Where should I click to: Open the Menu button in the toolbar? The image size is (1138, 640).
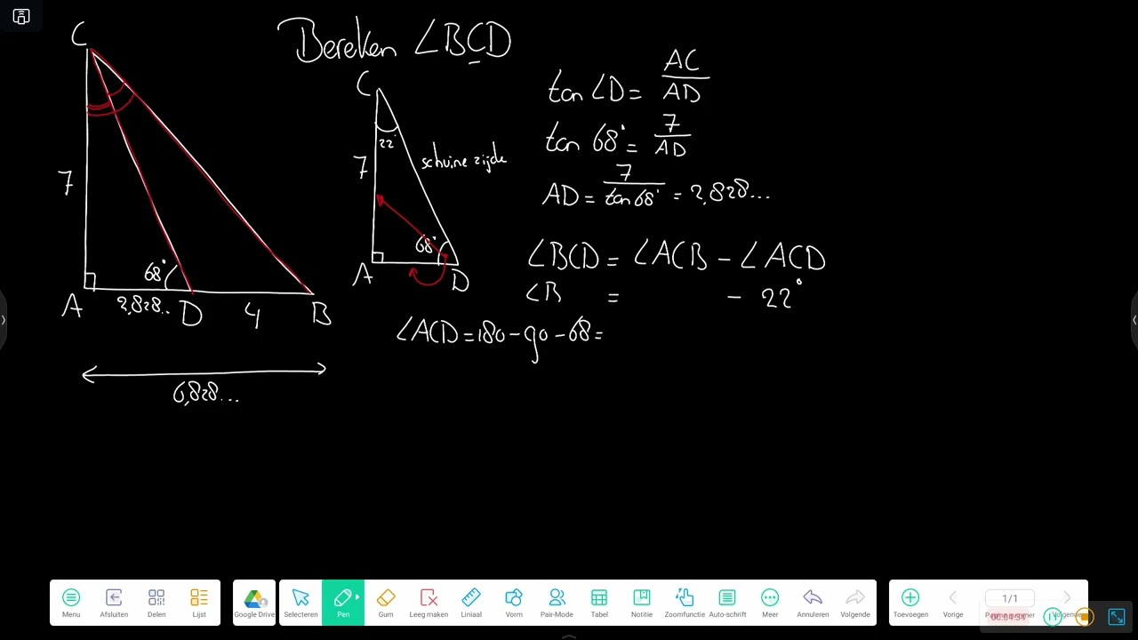click(x=71, y=603)
